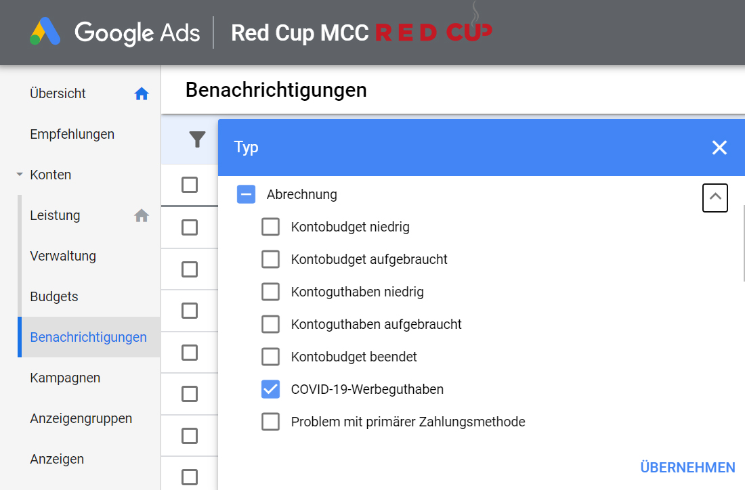The width and height of the screenshot is (745, 490).
Task: Go to Kampagnen in the sidebar
Action: tap(65, 378)
